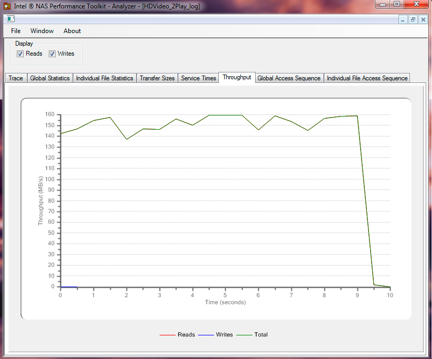Click the red Reads legend line

click(167, 335)
